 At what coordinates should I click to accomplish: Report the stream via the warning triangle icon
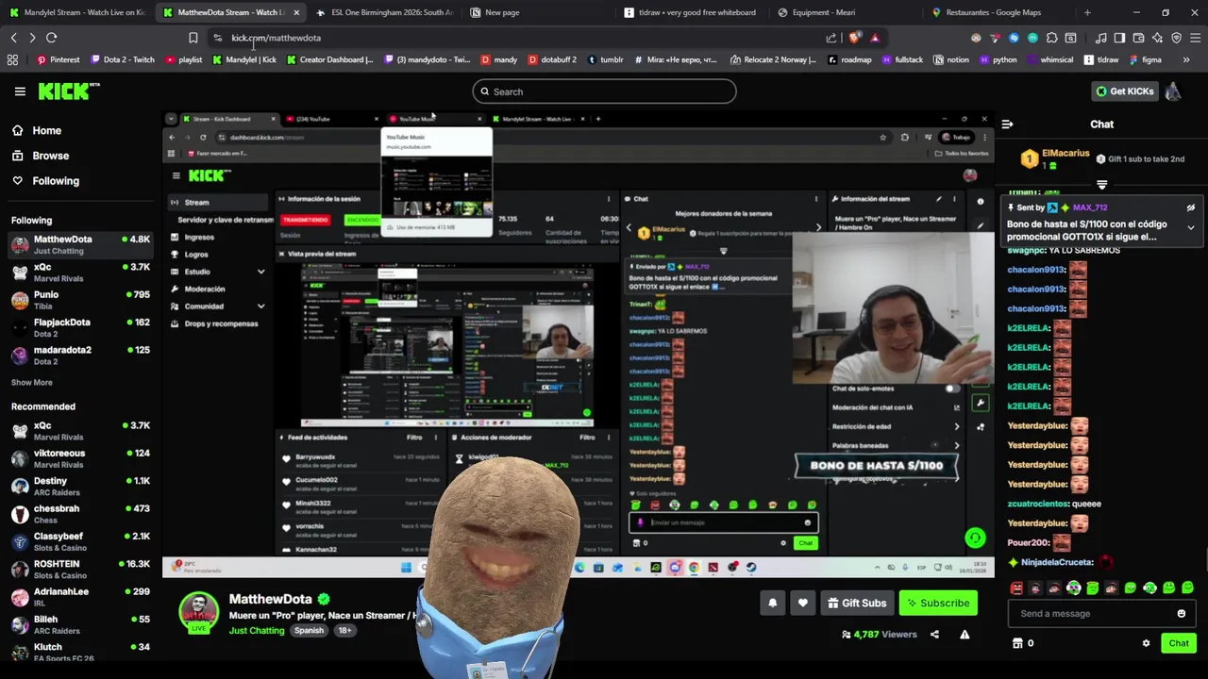click(x=965, y=635)
